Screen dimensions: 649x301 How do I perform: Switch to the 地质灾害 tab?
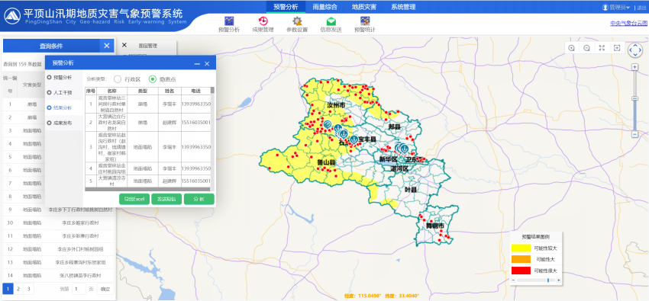tap(363, 7)
